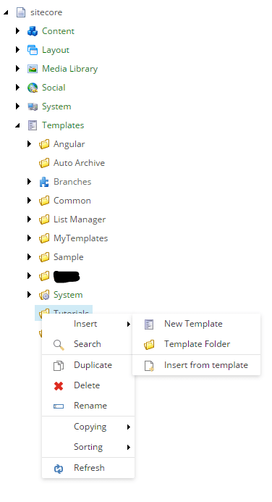Select the Angular tree label
This screenshot has width=272, height=502.
(x=69, y=144)
